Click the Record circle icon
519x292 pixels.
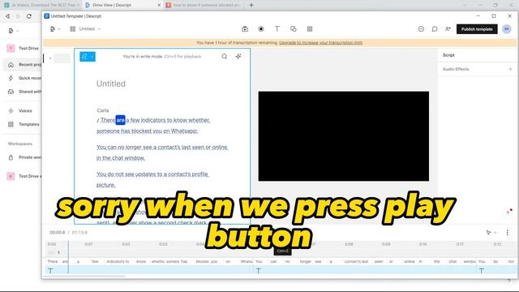(261, 29)
